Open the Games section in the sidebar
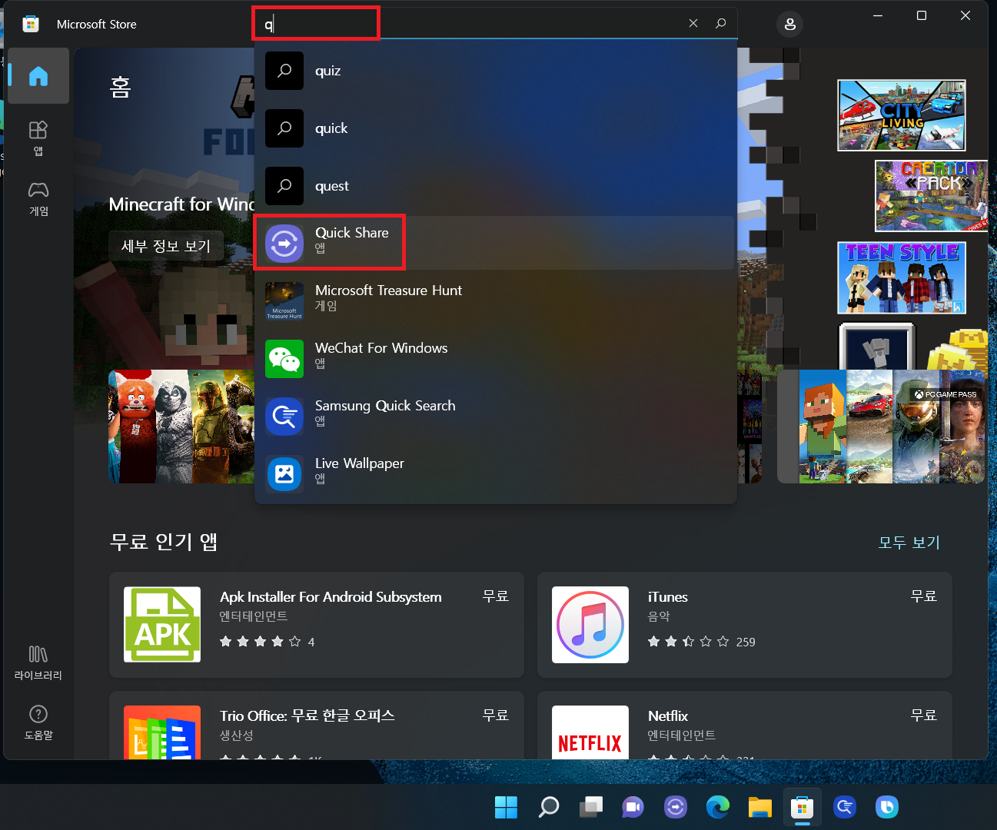The width and height of the screenshot is (997, 830). tap(38, 198)
